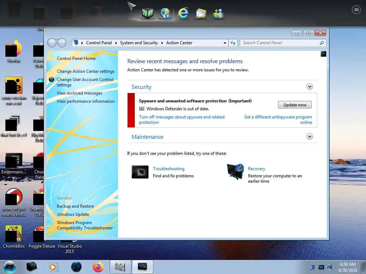Open Change Action Center settings
366x274 pixels.
[86, 71]
